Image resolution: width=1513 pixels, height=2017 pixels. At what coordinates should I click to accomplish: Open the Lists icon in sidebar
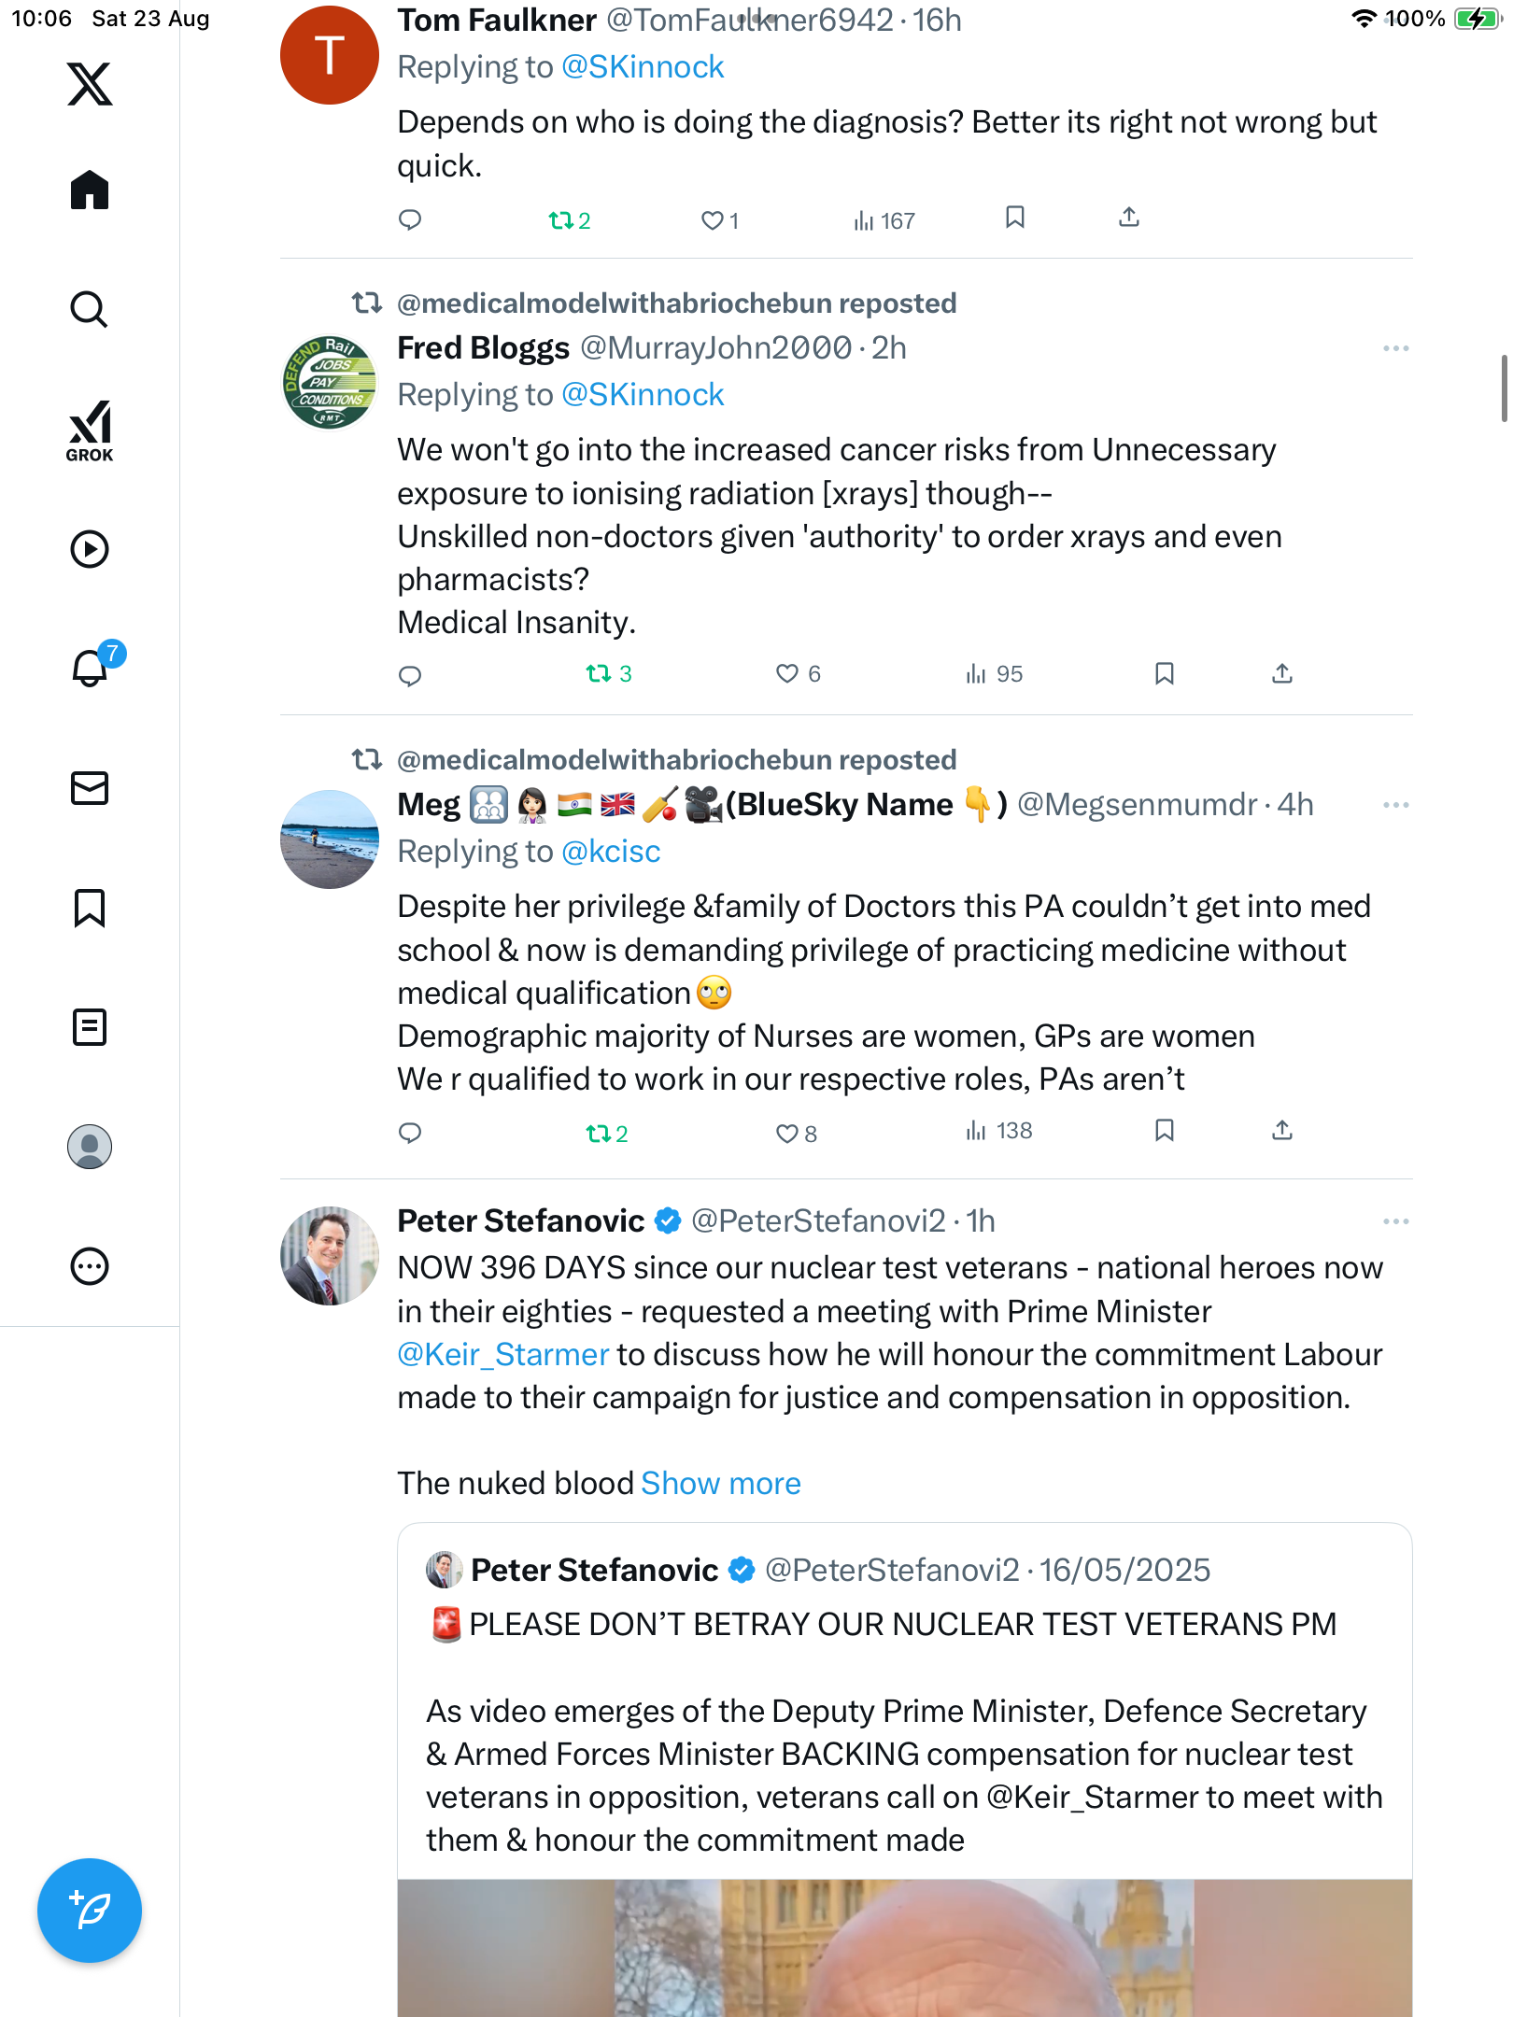(90, 1027)
